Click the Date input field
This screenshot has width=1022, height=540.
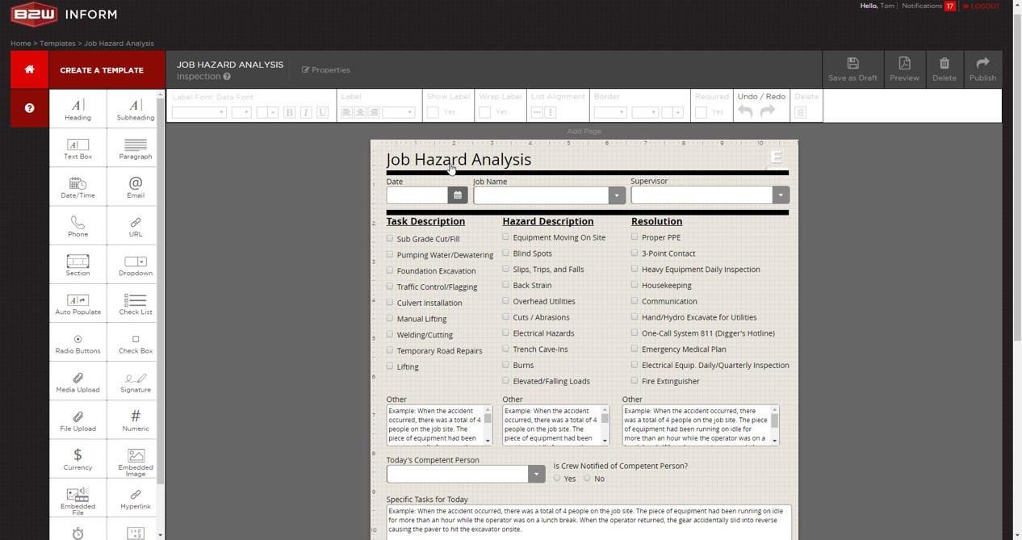tap(417, 195)
